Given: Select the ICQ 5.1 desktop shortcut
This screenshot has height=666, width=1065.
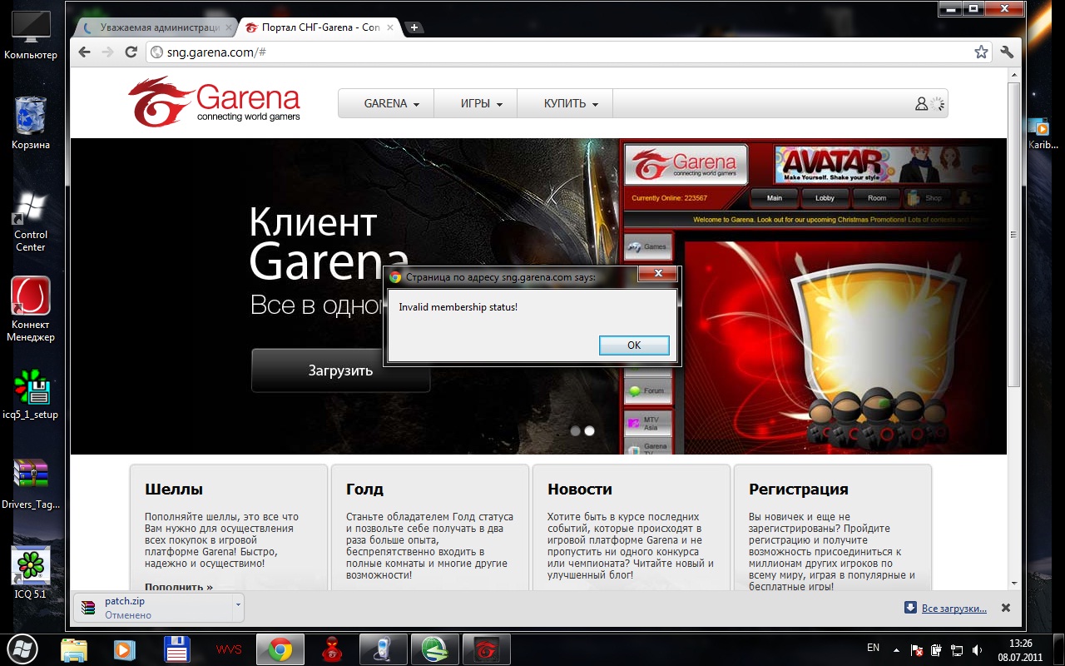Looking at the screenshot, I should [31, 573].
